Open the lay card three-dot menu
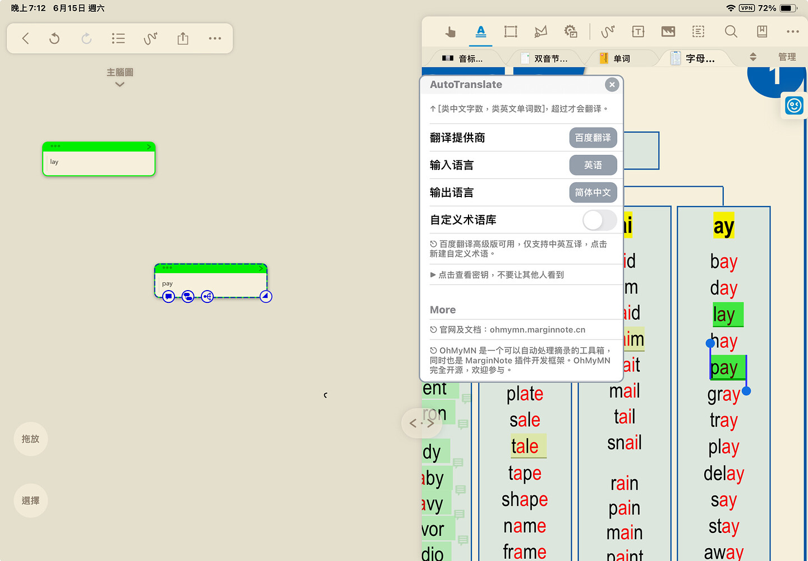The height and width of the screenshot is (561, 808). pos(55,146)
